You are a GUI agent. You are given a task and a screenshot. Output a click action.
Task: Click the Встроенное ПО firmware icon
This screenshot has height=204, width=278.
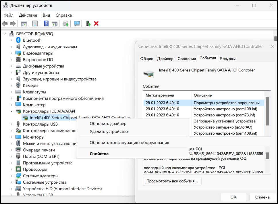coord(18,59)
